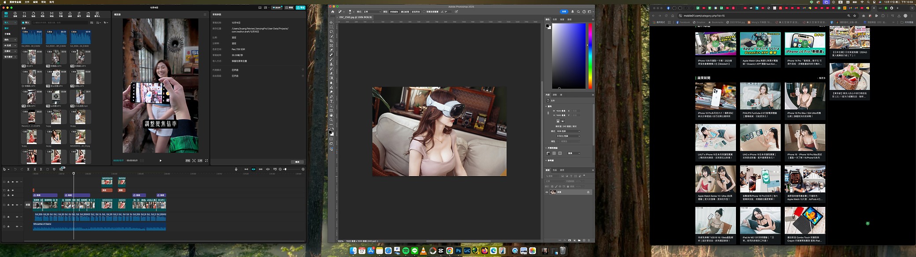Open the Stickers tab icon in JianYing

click(33, 14)
